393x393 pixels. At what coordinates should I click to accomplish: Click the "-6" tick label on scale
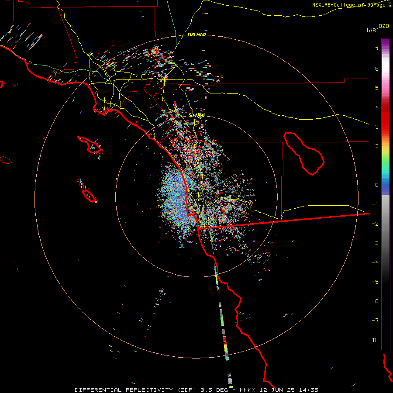click(x=375, y=301)
